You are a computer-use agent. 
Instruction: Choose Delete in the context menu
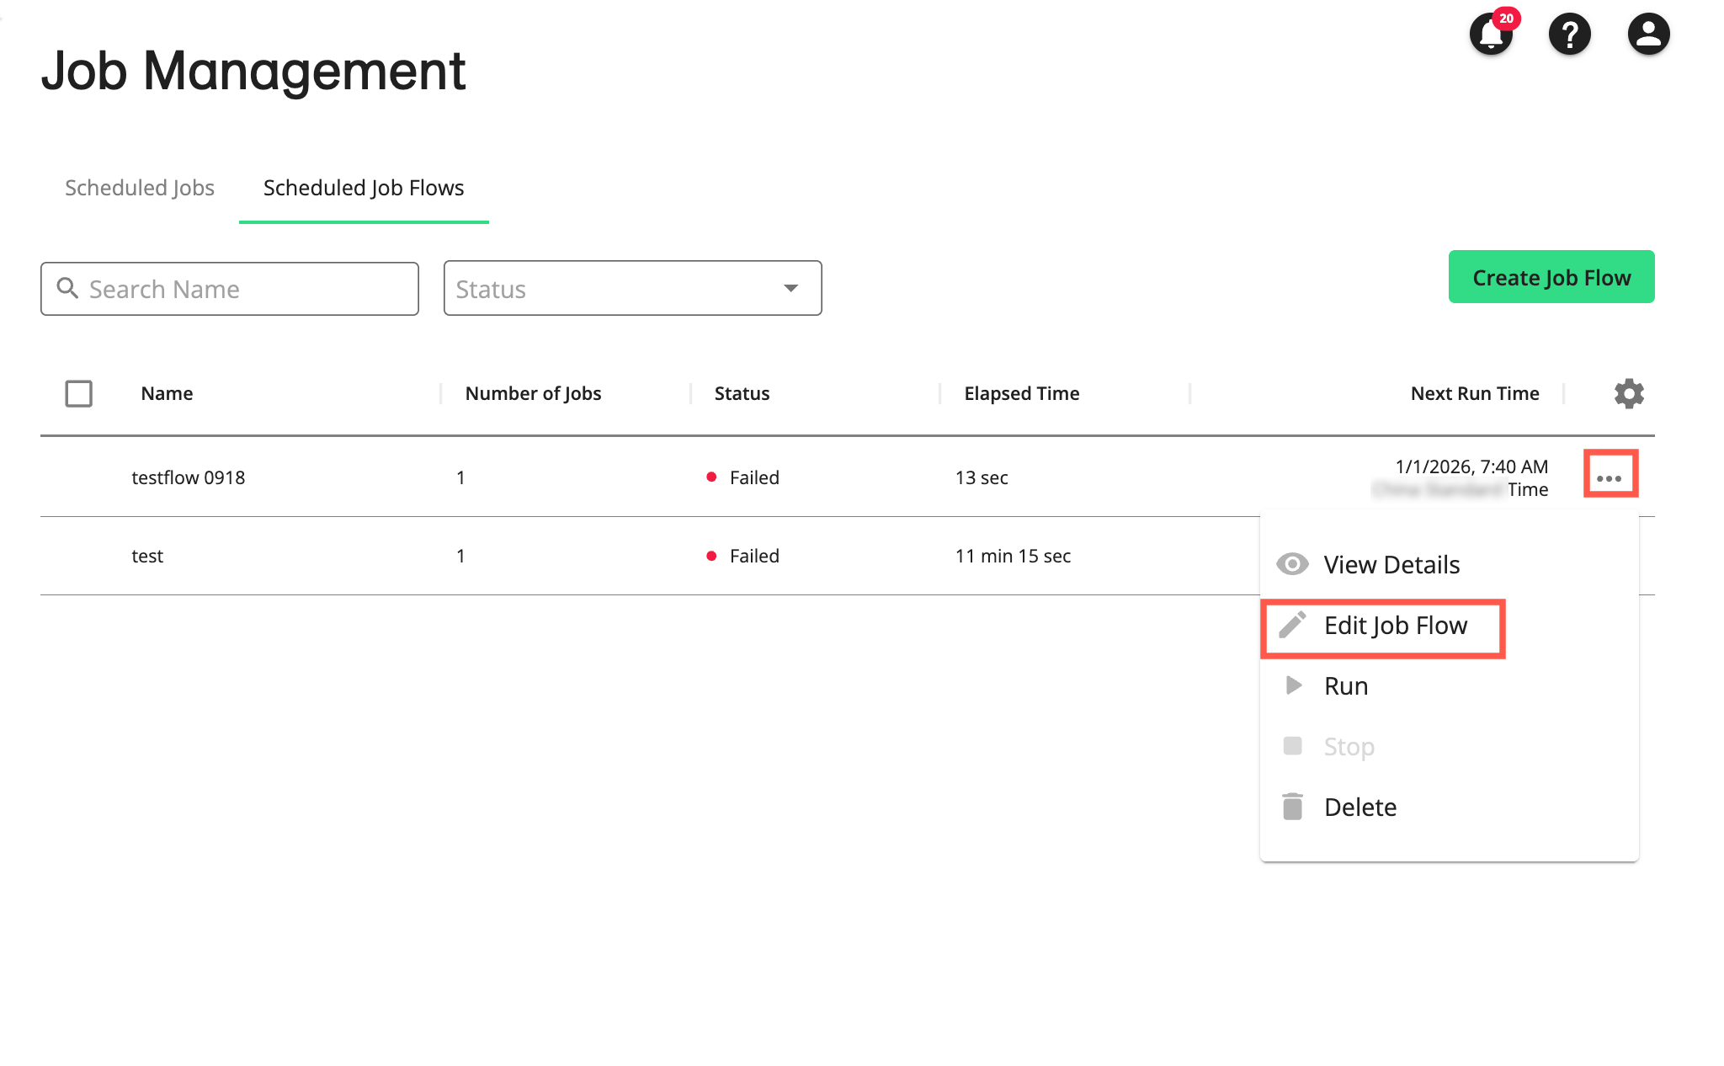(x=1360, y=806)
